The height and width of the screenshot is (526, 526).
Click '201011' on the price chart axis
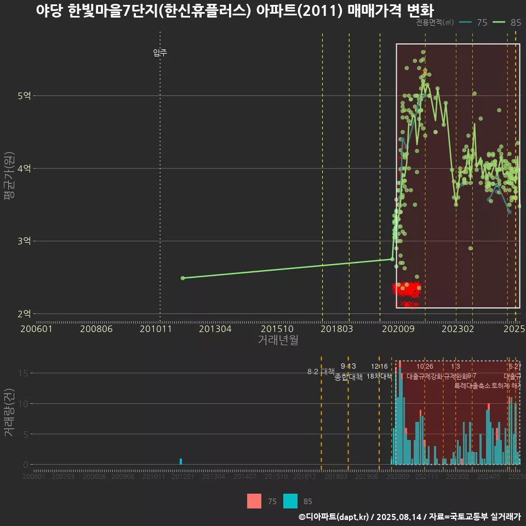point(156,329)
